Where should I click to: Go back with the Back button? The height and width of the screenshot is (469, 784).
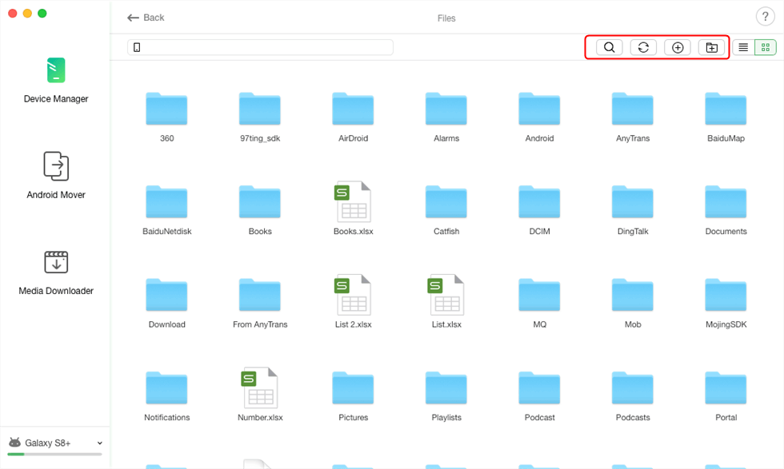pos(146,18)
